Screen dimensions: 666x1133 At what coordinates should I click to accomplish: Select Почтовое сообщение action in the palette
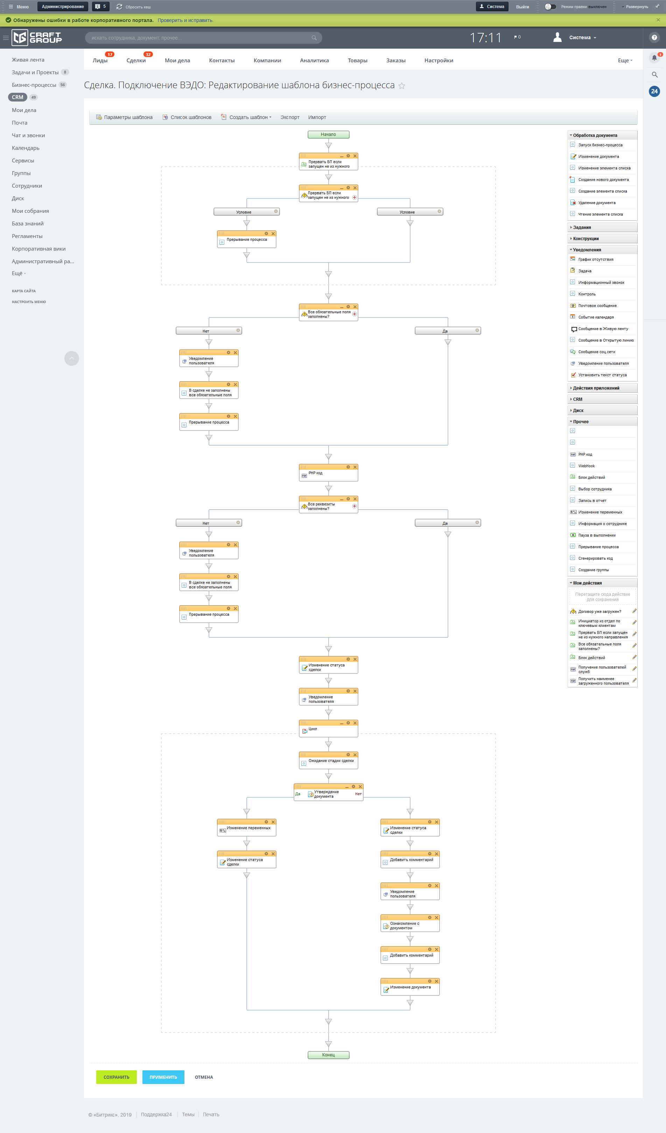pos(597,306)
